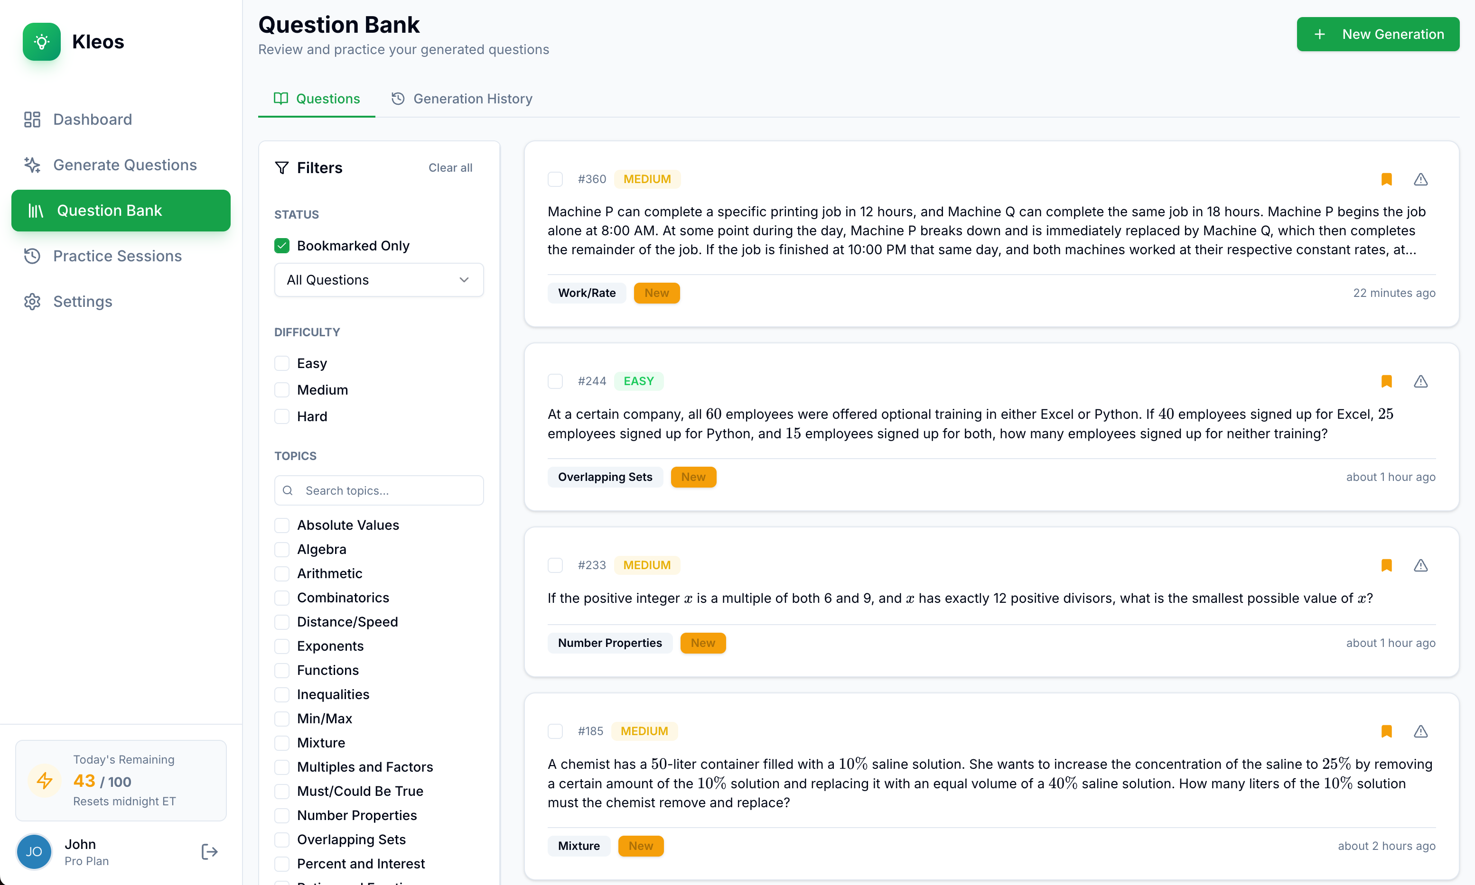1475x885 pixels.
Task: Open Dashboard from the sidebar
Action: pyautogui.click(x=92, y=119)
